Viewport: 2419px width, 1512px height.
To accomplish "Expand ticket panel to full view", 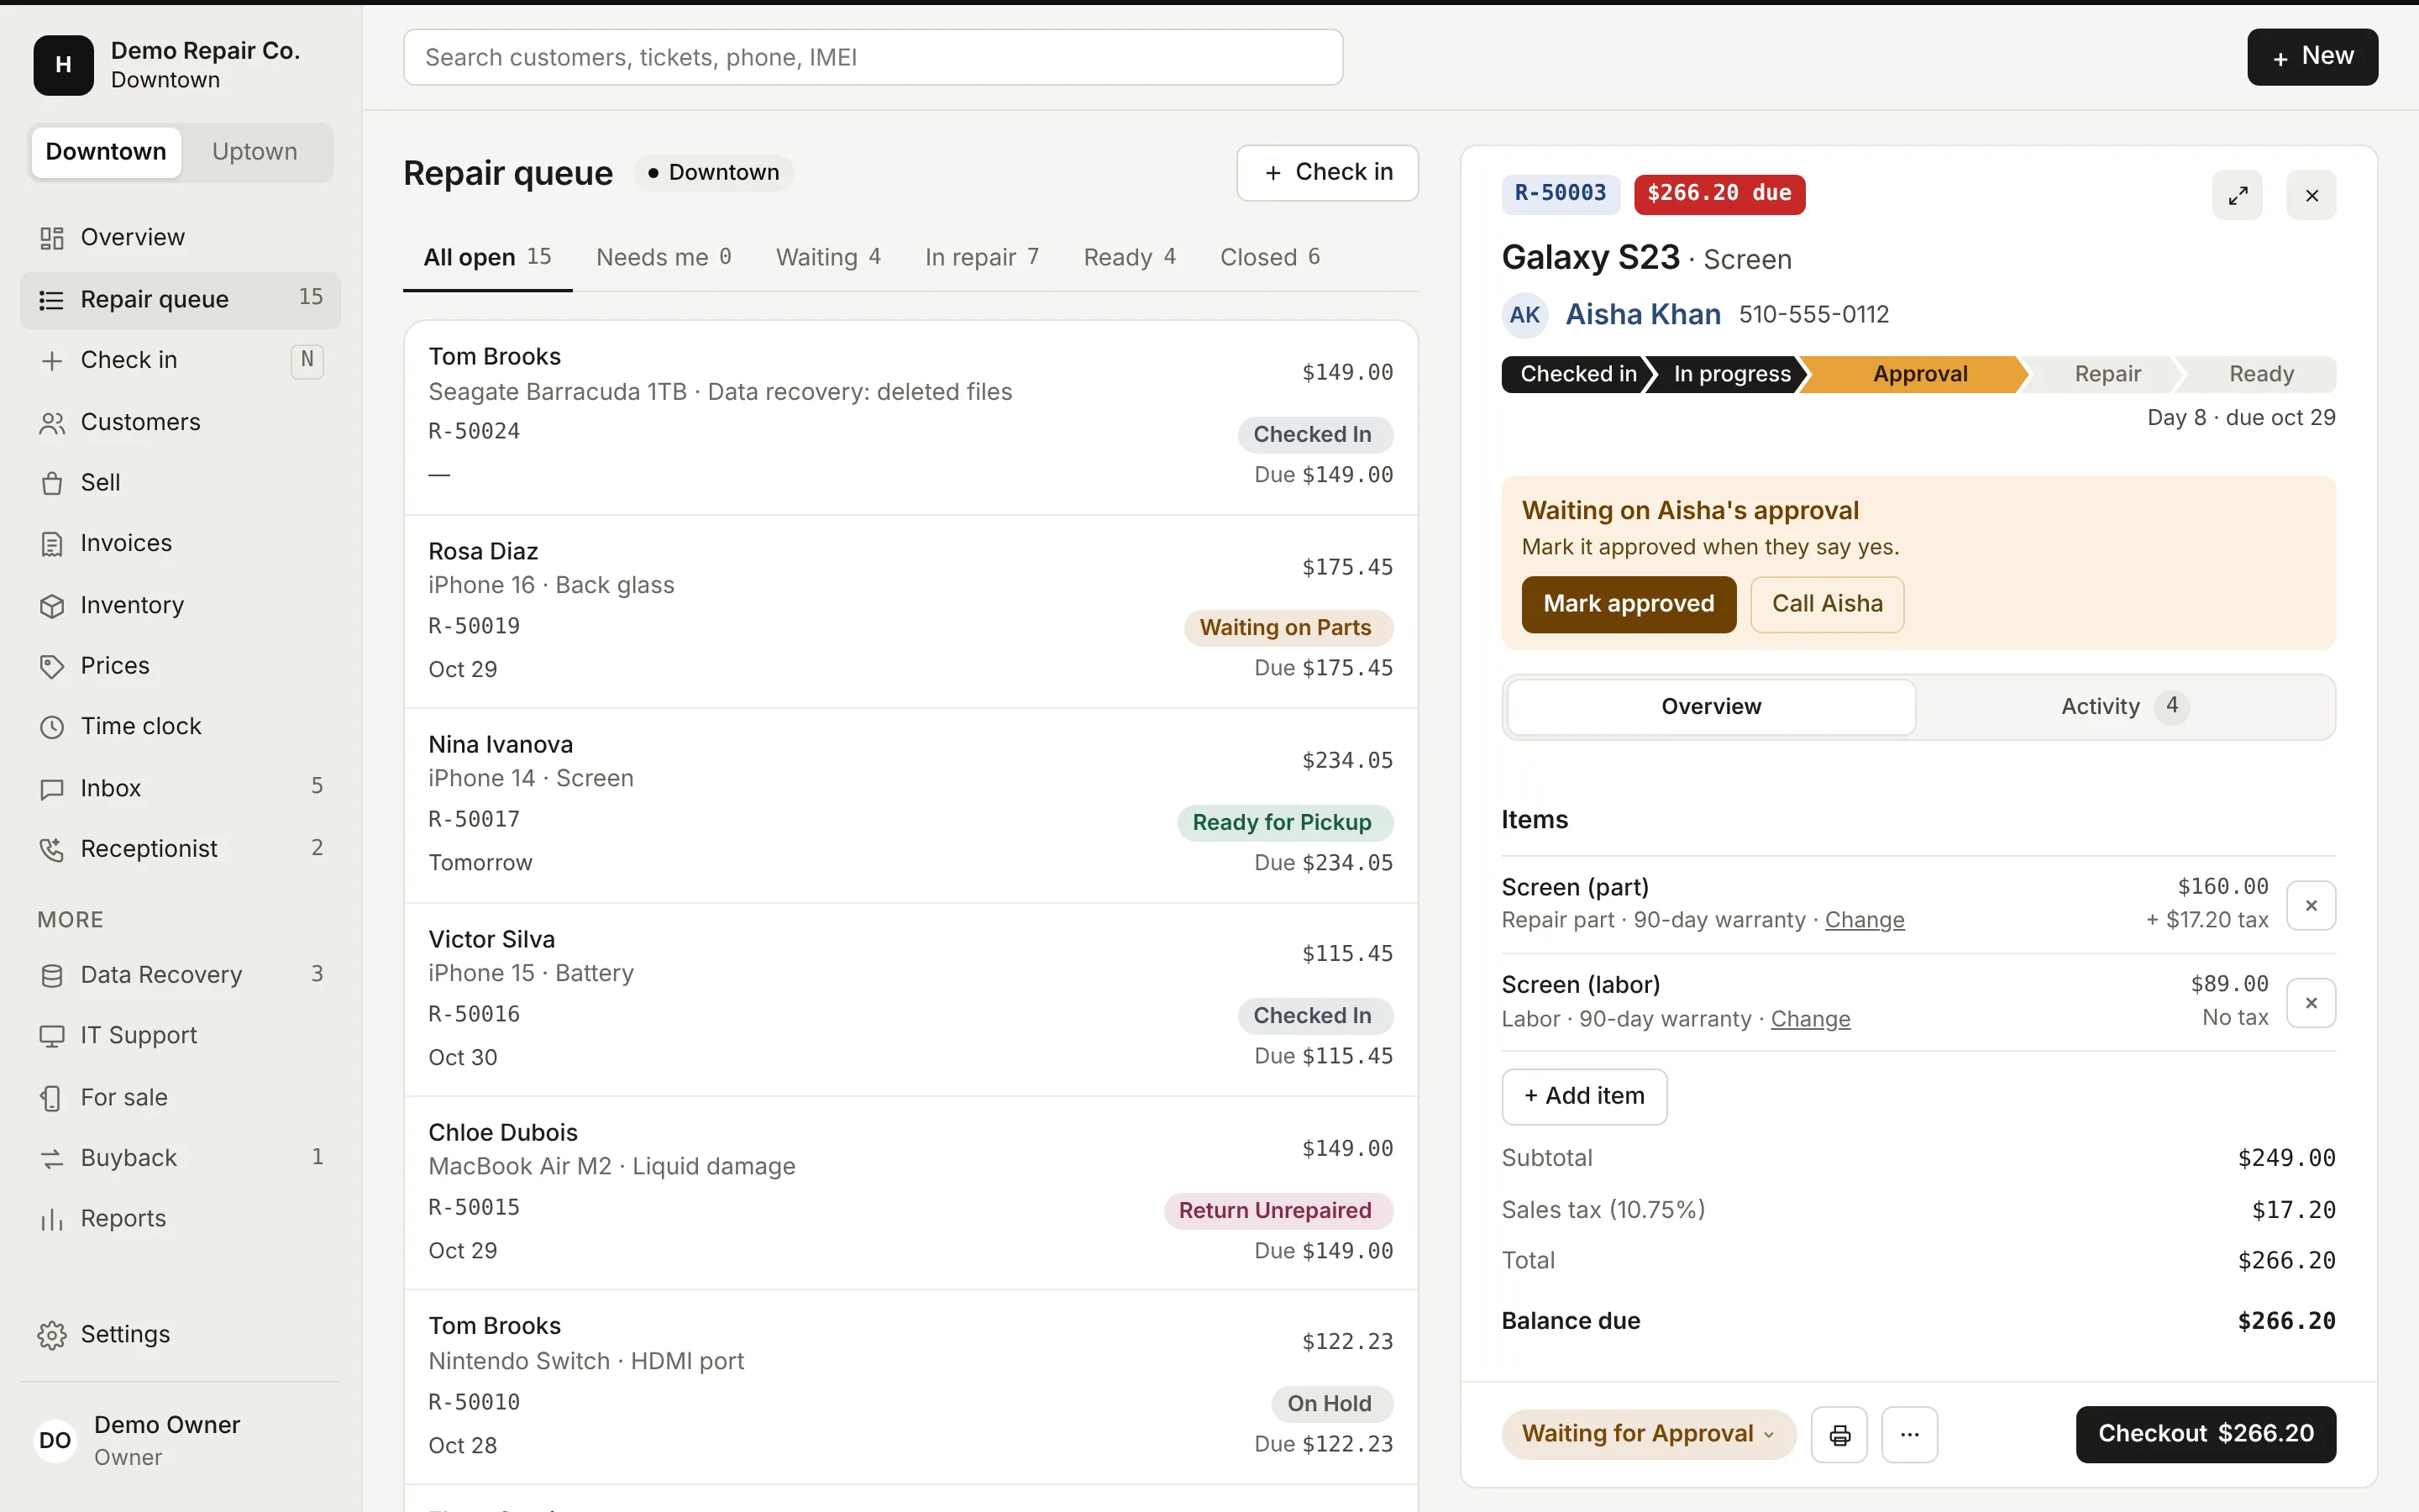I will tap(2237, 195).
